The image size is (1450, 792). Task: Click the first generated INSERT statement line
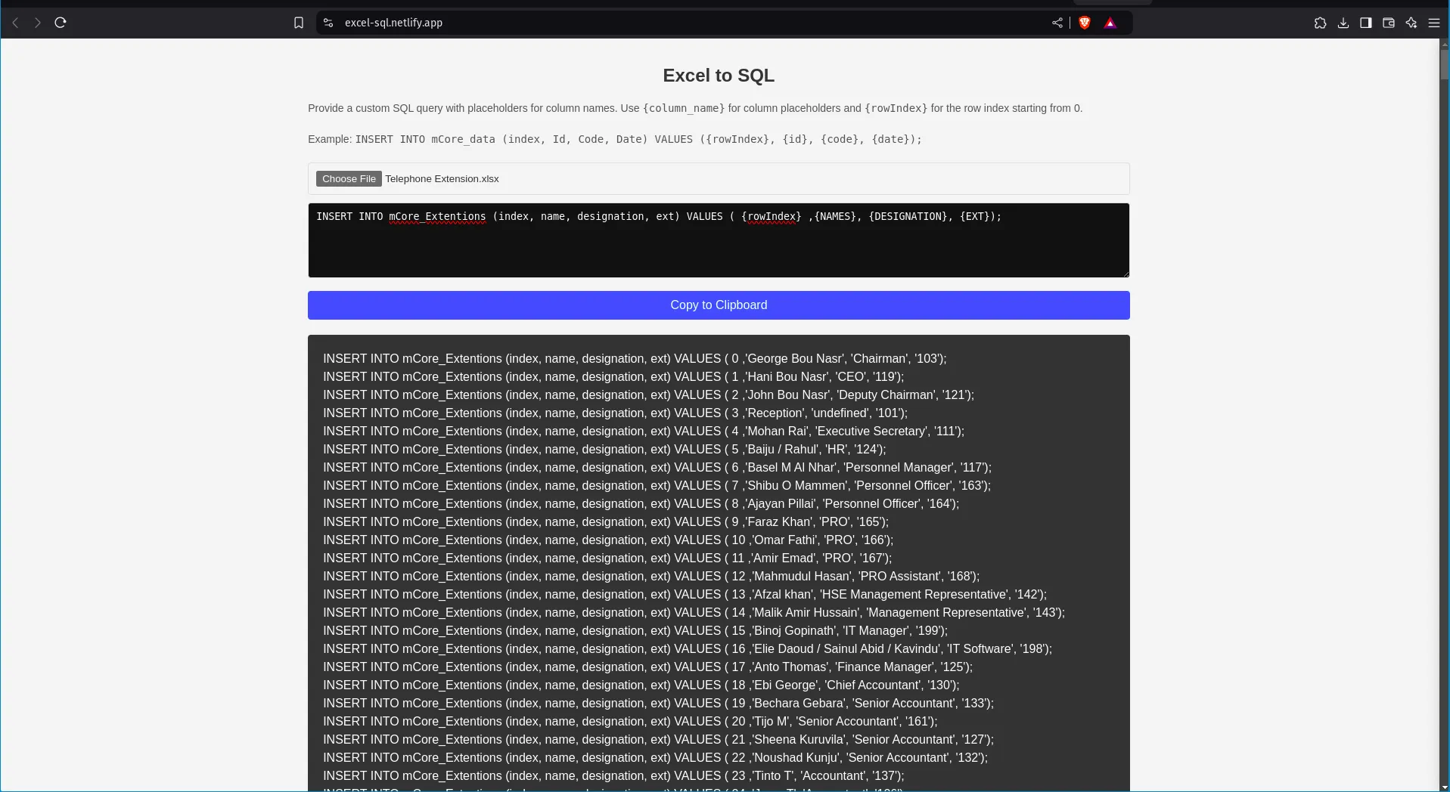pos(634,359)
